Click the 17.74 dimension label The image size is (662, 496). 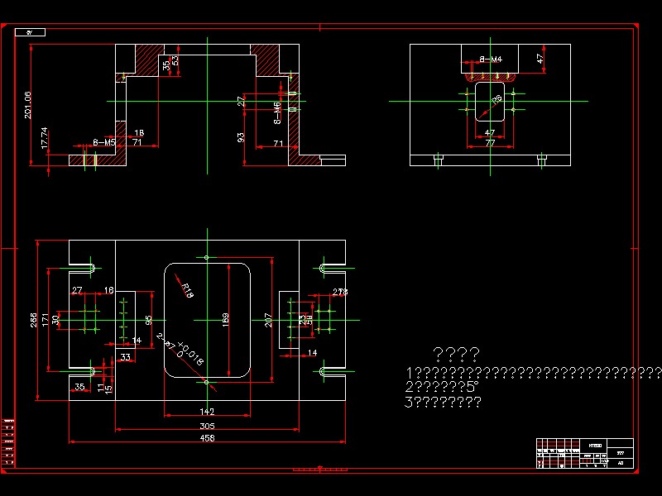click(x=45, y=138)
